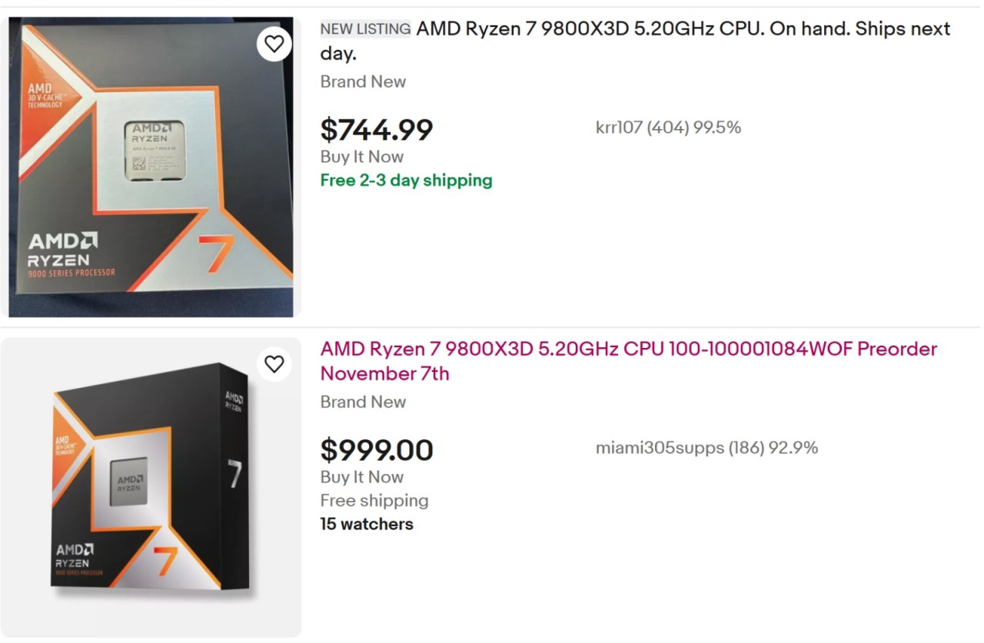
Task: Click the $999.00 price
Action: pos(377,450)
